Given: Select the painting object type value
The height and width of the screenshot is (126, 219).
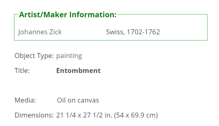Looking at the screenshot, I should tap(69, 56).
